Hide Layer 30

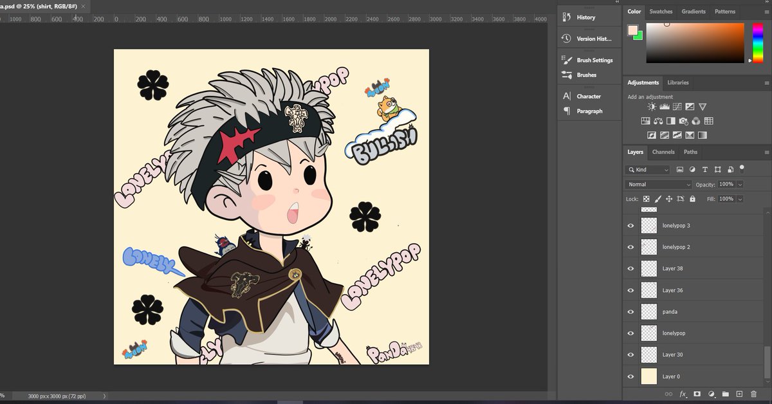pyautogui.click(x=630, y=354)
